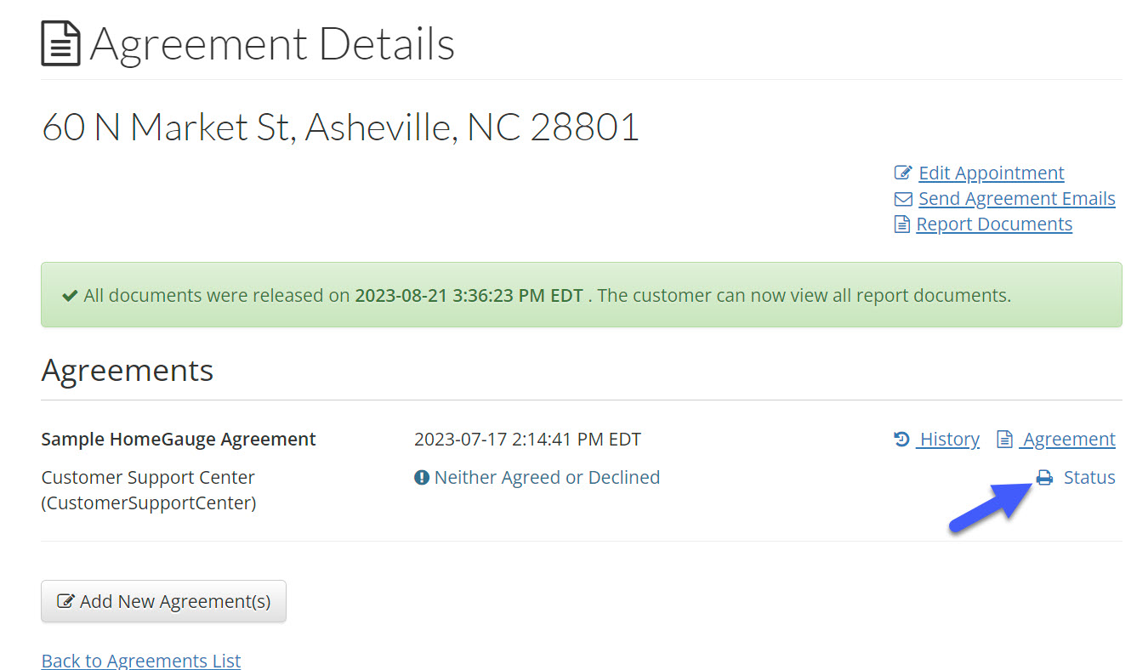1131x670 pixels.
Task: Click the Status text link
Action: click(x=1089, y=478)
